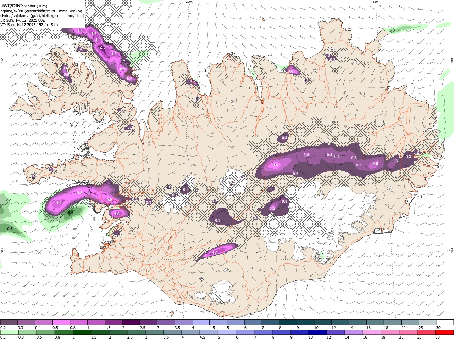Image resolution: width=454 pixels, height=340 pixels.
Task: Click snow scale swatch between 0.3 and 0.4
Action: pyautogui.click(x=26, y=322)
